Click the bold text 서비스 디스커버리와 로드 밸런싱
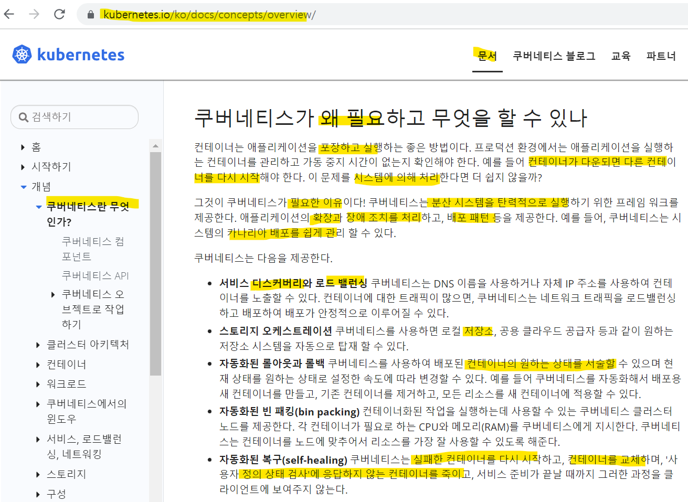Screen dimensions: 688x502 point(293,283)
